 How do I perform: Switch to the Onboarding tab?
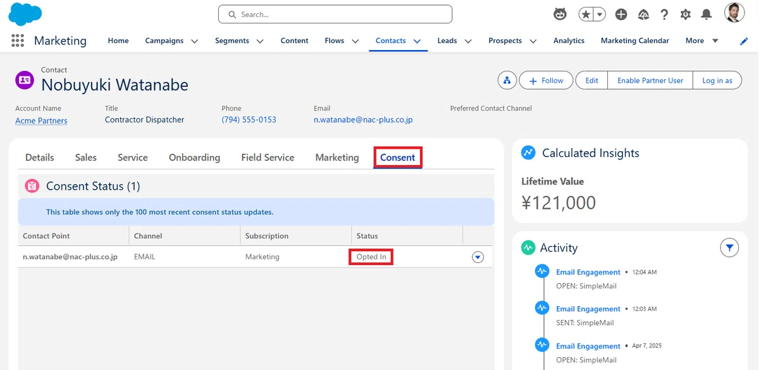tap(194, 157)
